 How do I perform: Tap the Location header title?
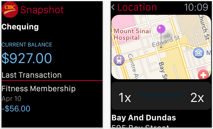(x=139, y=7)
